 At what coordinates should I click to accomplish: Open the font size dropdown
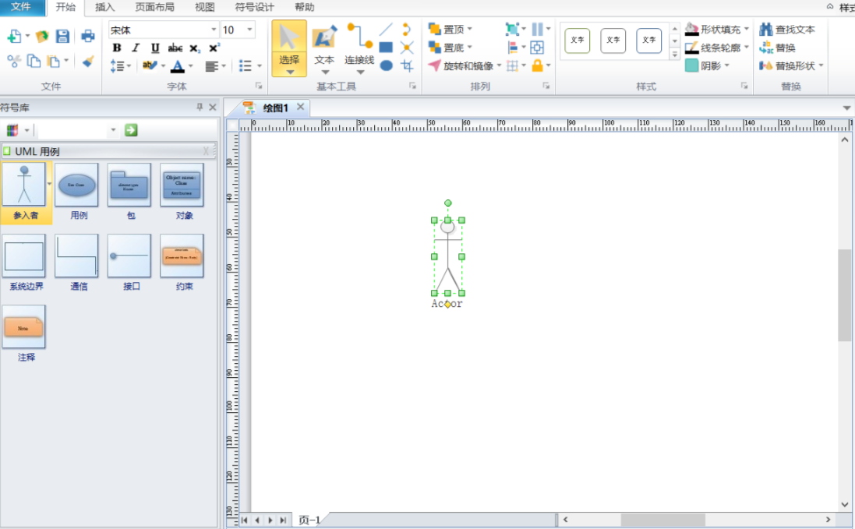249,30
